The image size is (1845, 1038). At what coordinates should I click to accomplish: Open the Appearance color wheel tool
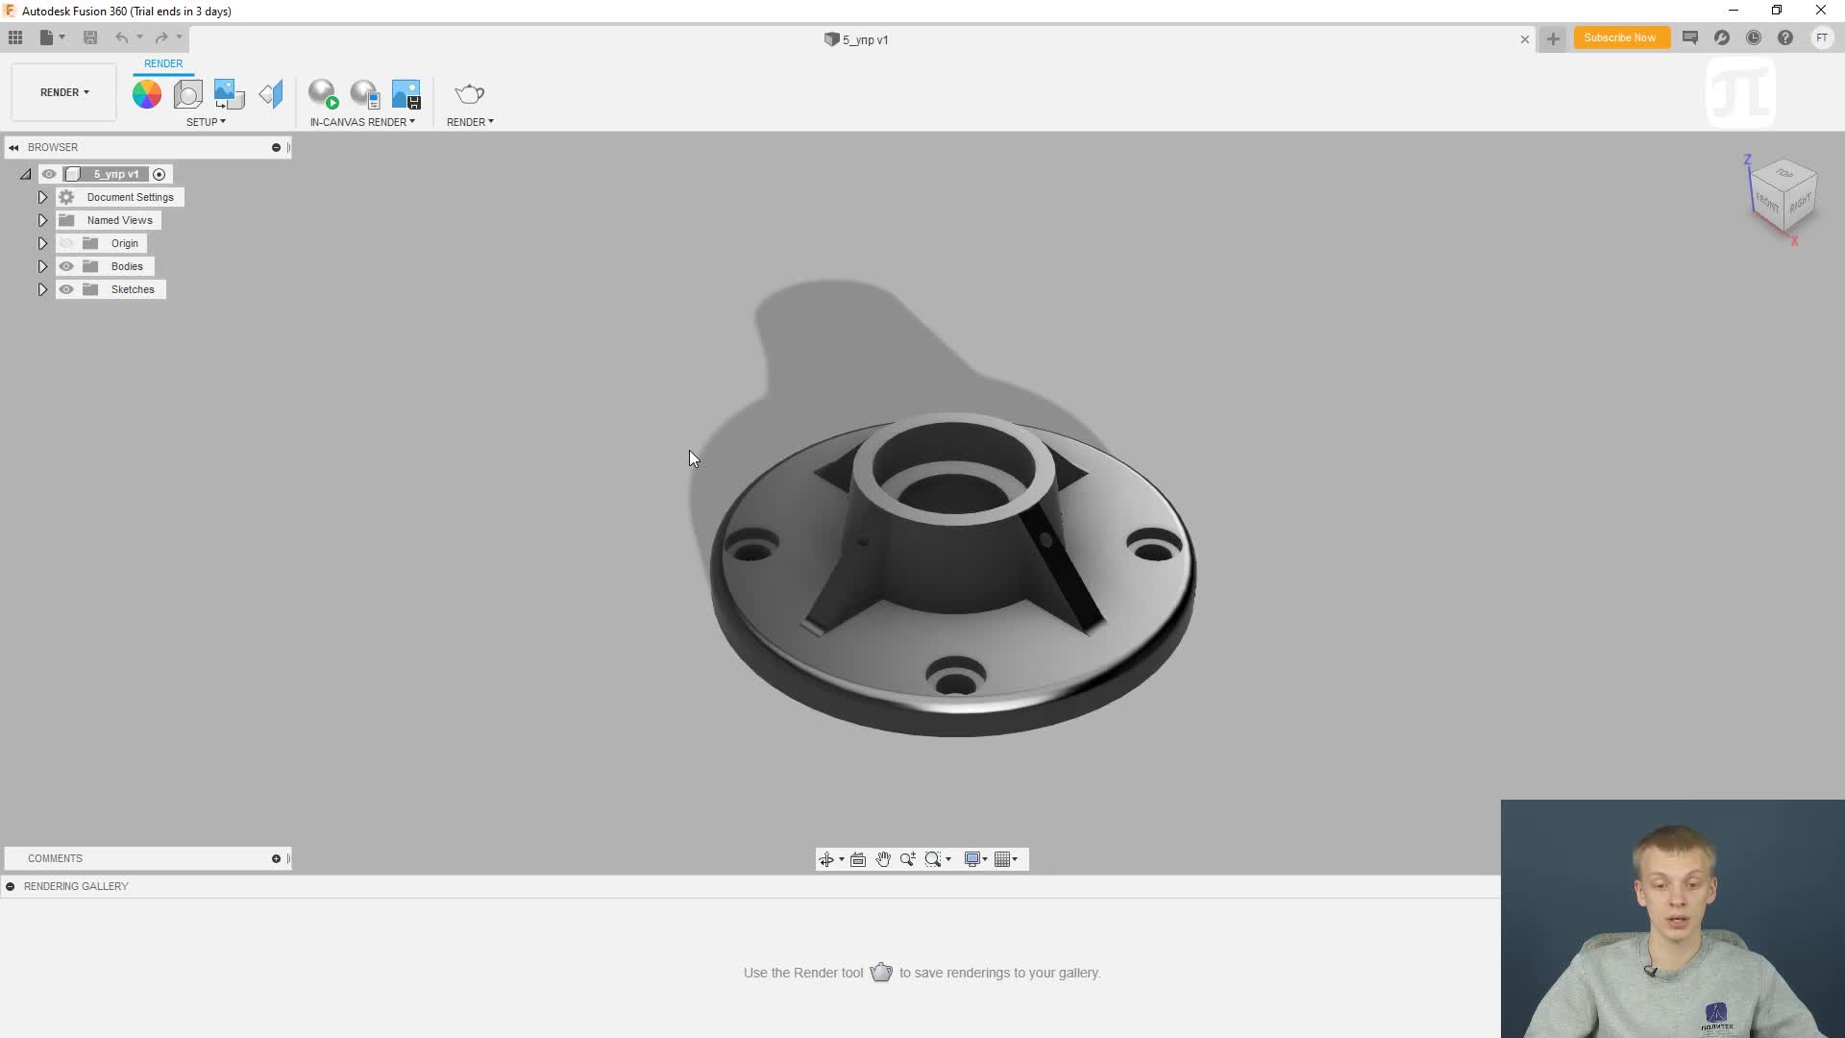pyautogui.click(x=147, y=94)
